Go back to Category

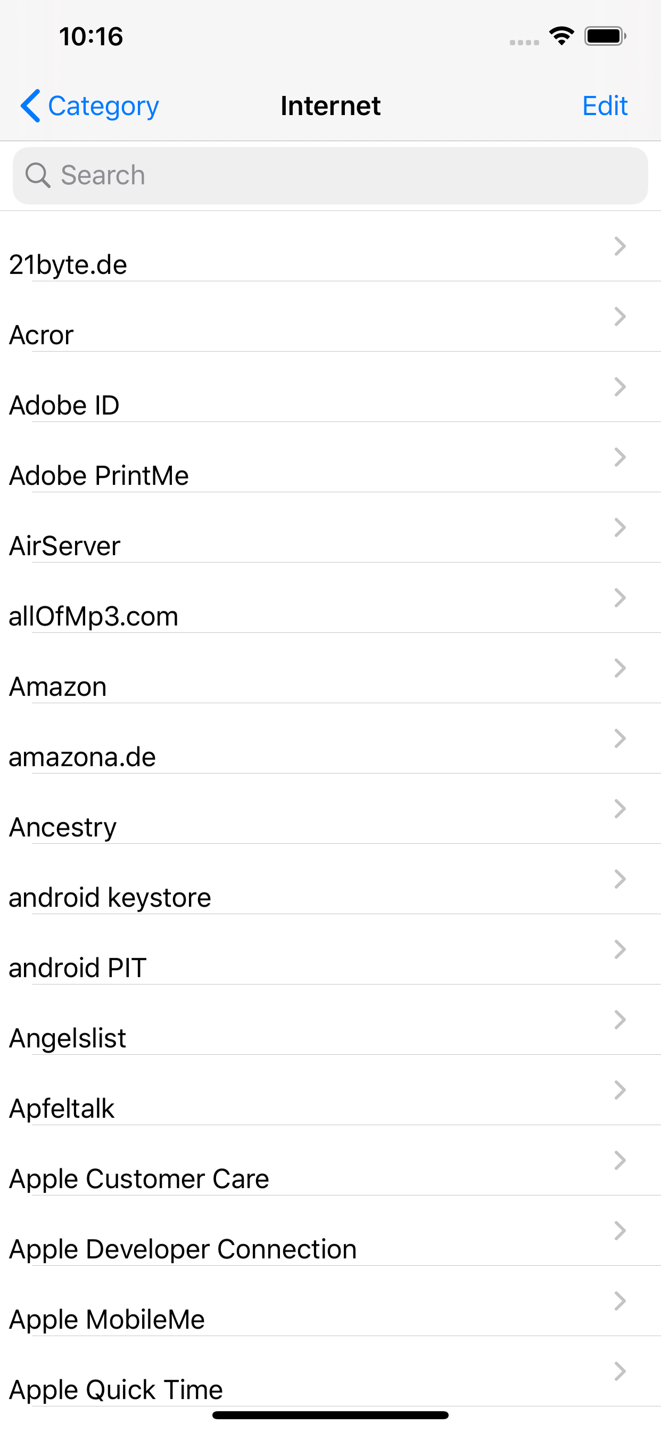click(x=89, y=105)
